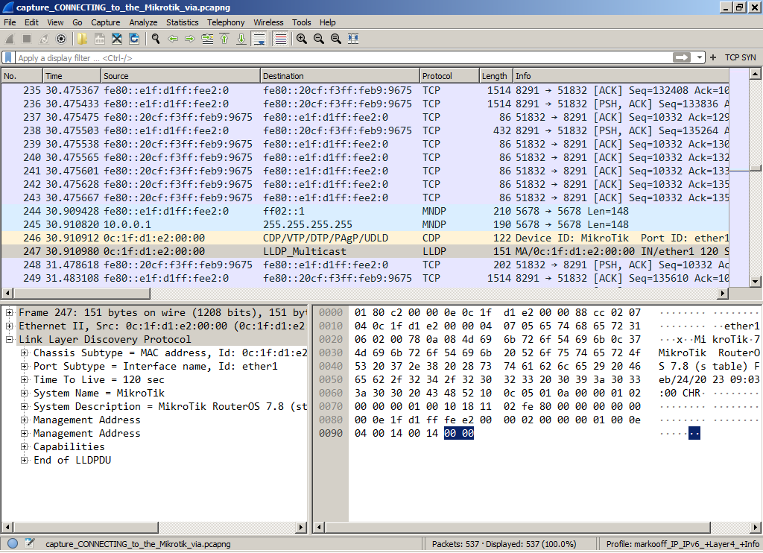This screenshot has height=553, width=763.
Task: Sort by the Protocol column header
Action: click(449, 76)
